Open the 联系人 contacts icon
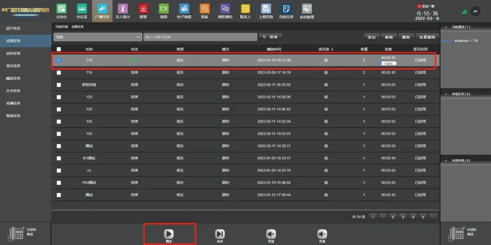The height and width of the screenshot is (245, 491). point(245,11)
